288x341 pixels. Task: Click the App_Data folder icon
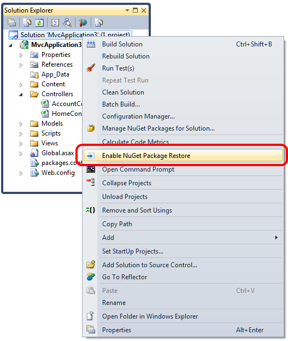[x=34, y=74]
